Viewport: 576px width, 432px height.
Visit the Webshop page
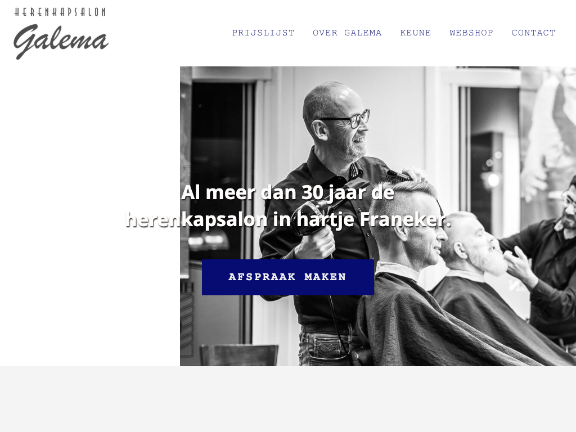(471, 33)
